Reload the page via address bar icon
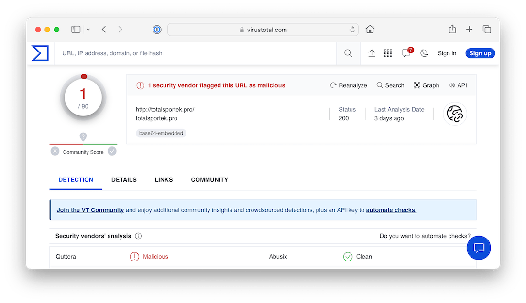526x303 pixels. click(x=352, y=30)
